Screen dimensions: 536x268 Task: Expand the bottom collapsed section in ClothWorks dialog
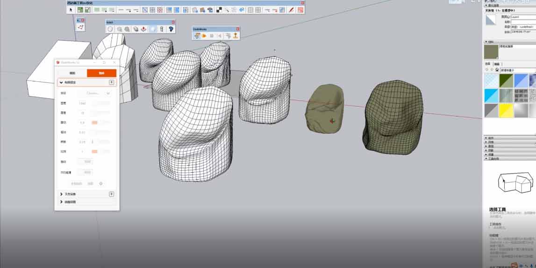[x=61, y=202]
